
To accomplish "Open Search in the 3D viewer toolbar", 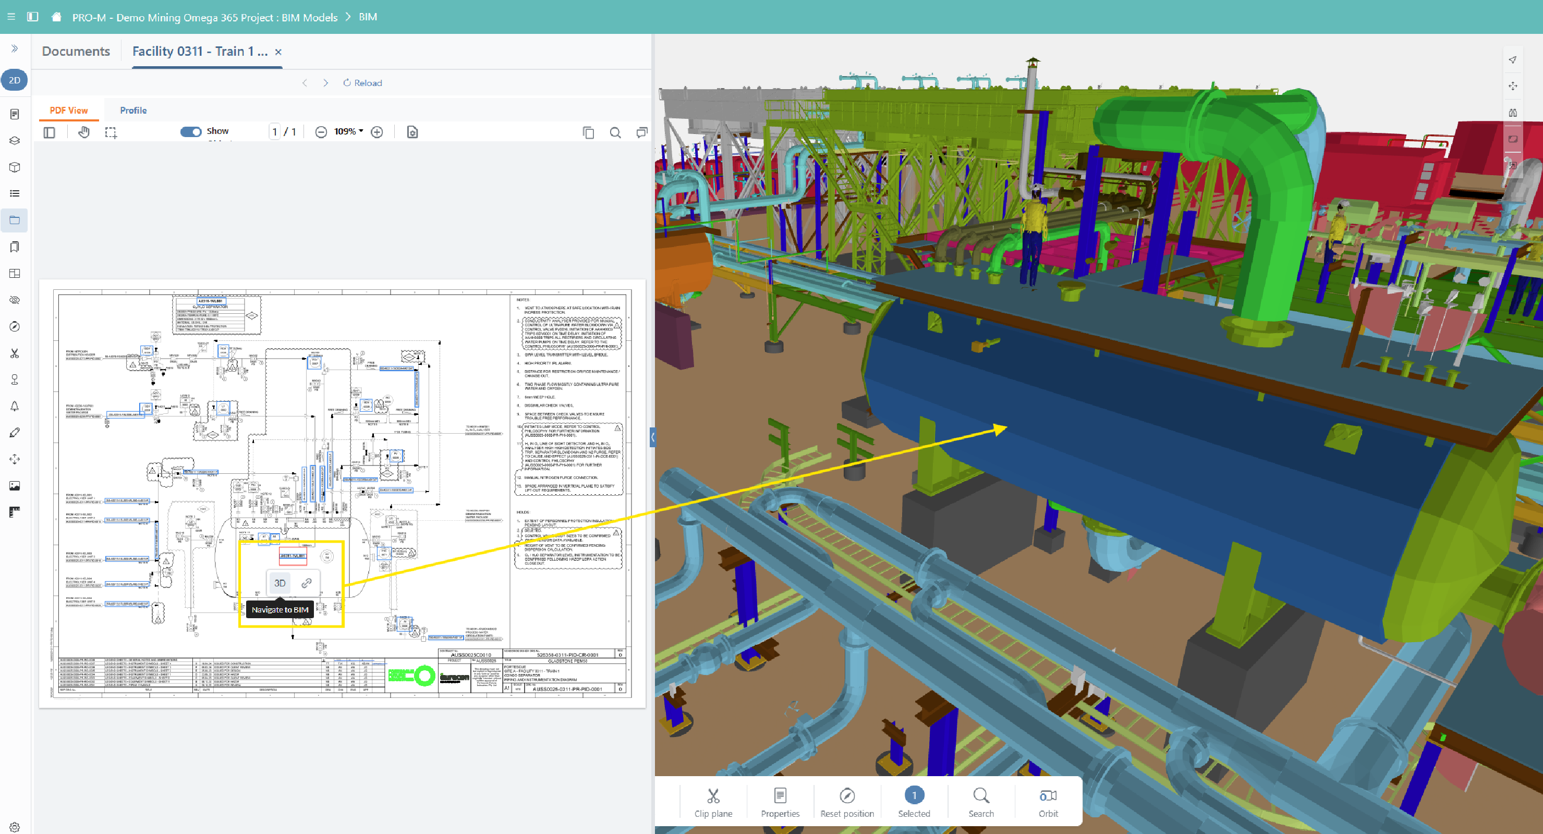I will tap(981, 802).
